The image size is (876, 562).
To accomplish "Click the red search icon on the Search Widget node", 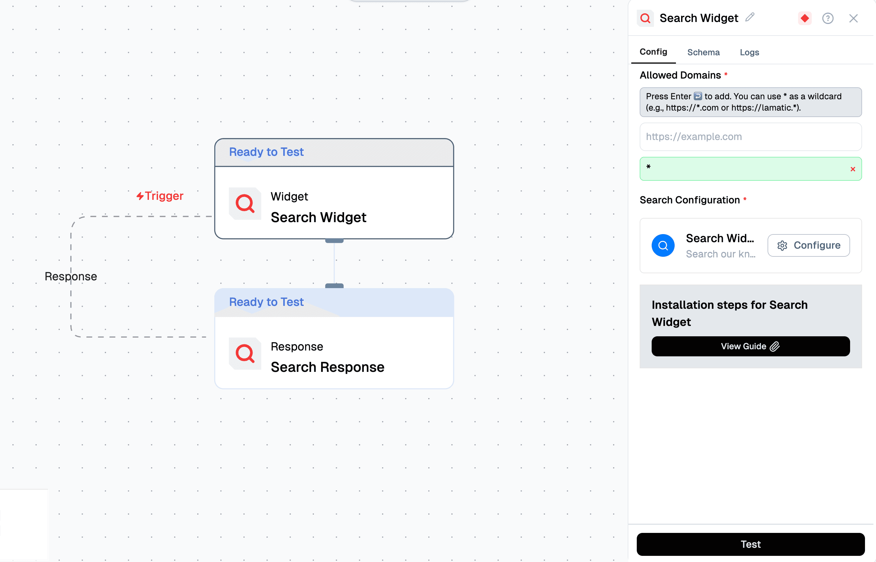I will (x=244, y=204).
